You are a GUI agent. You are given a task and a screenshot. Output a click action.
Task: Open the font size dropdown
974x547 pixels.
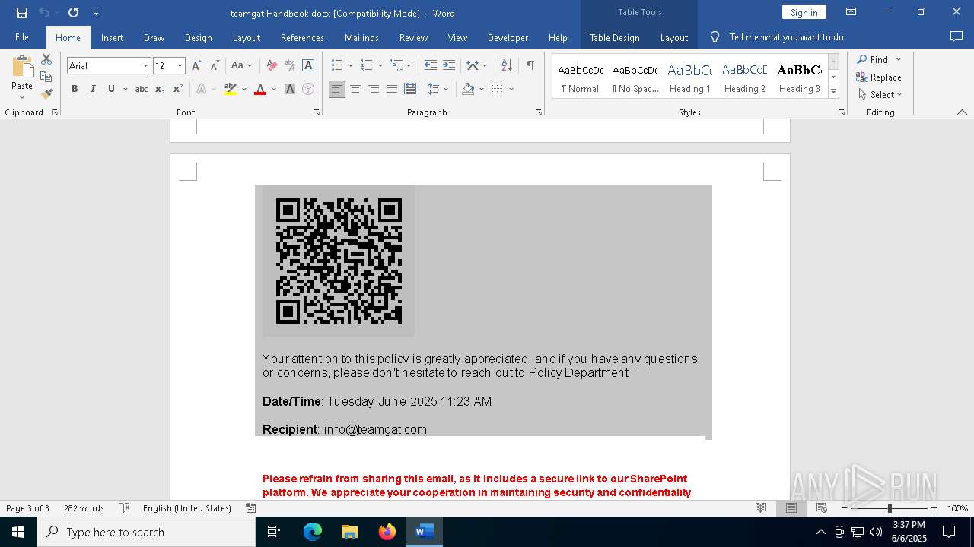(x=180, y=66)
